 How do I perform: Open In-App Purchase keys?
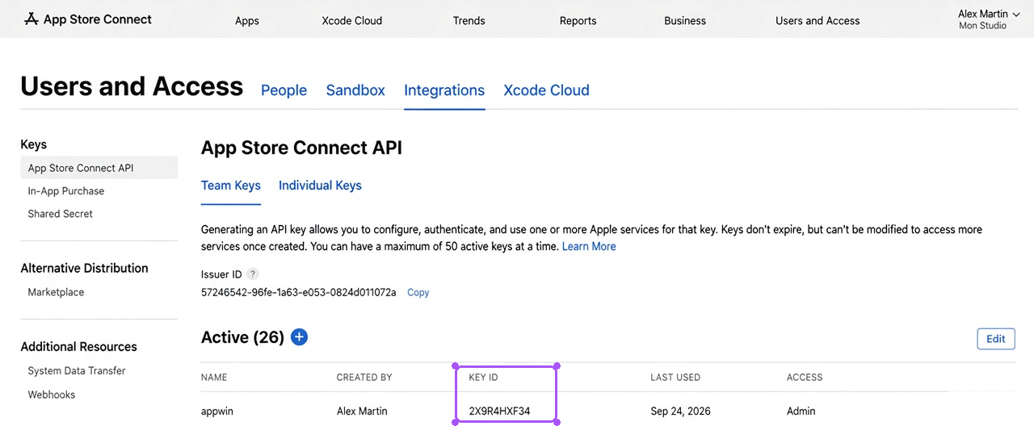pyautogui.click(x=66, y=191)
